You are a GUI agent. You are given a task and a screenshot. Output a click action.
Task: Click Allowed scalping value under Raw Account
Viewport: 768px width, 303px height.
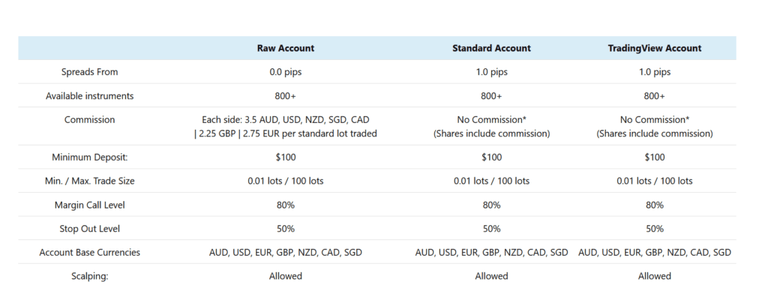pyautogui.click(x=286, y=276)
